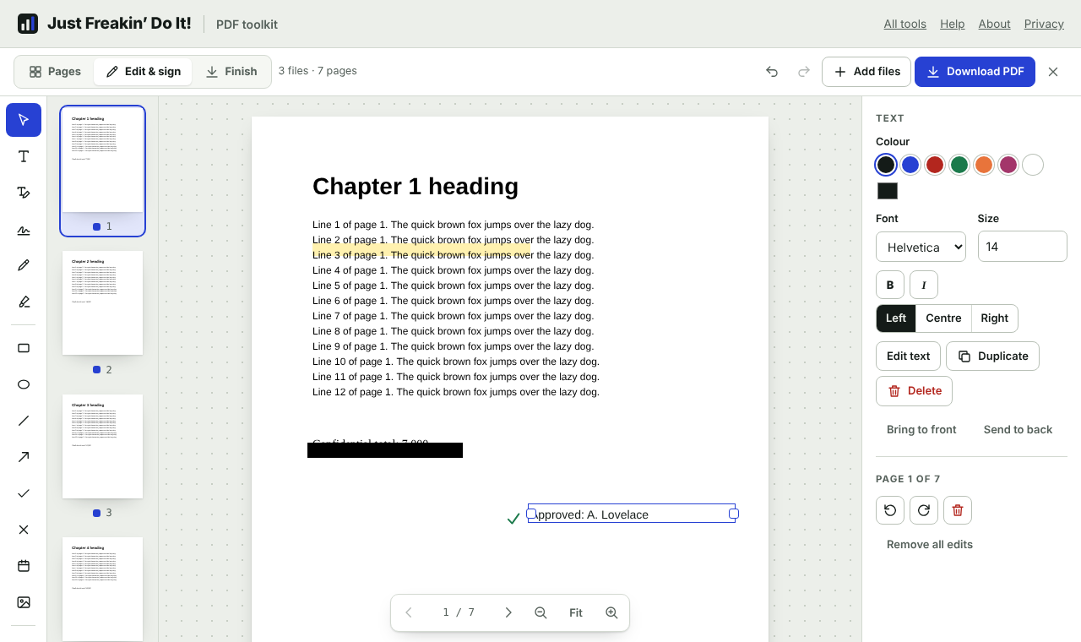Screen dimensions: 1081x642
Task: Zoom out of the page
Action: 540,612
